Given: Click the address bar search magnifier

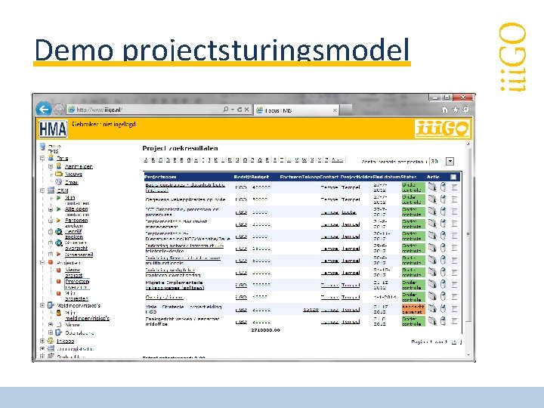Looking at the screenshot, I should tap(226, 110).
